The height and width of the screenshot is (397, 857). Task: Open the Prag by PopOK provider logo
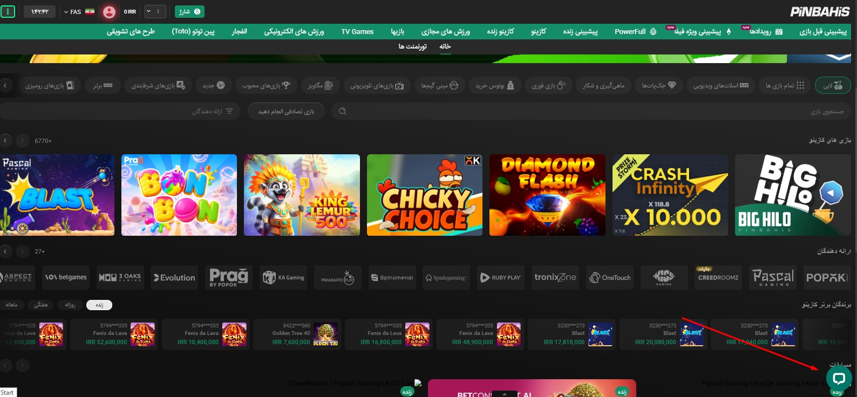[229, 278]
